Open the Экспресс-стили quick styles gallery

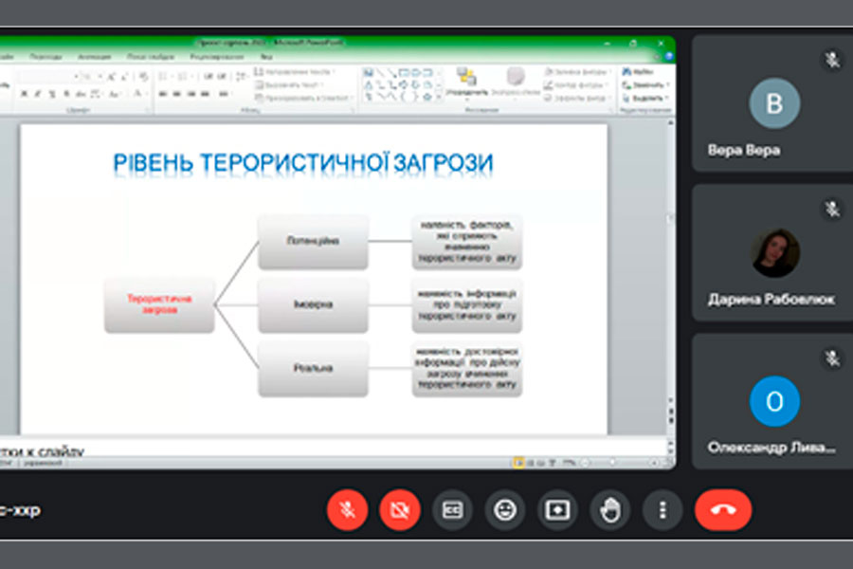pyautogui.click(x=516, y=82)
